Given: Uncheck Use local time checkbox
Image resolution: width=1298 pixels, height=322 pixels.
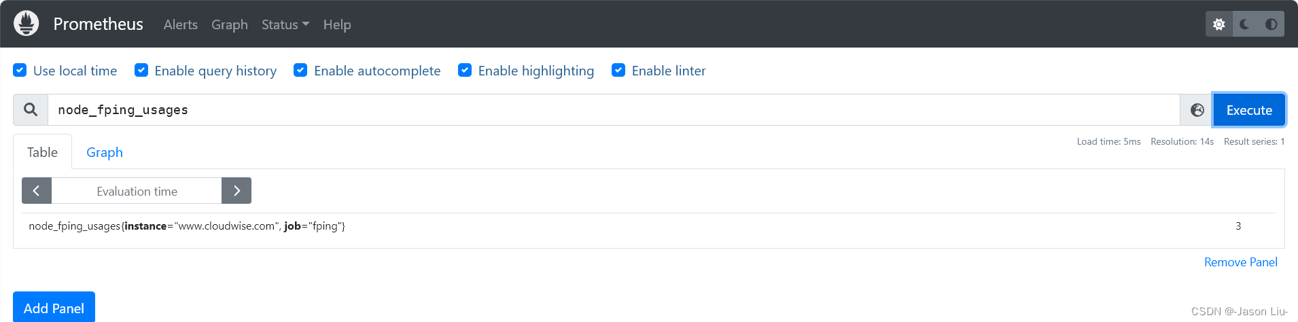Looking at the screenshot, I should [20, 70].
